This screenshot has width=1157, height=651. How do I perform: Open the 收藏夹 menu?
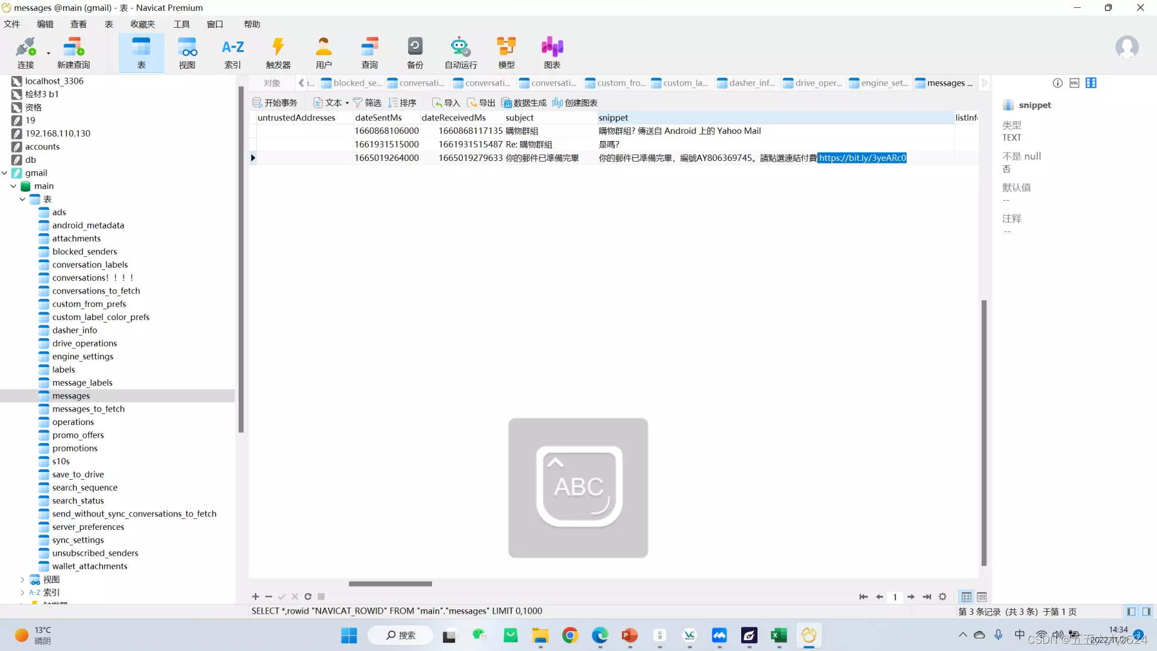(x=142, y=24)
